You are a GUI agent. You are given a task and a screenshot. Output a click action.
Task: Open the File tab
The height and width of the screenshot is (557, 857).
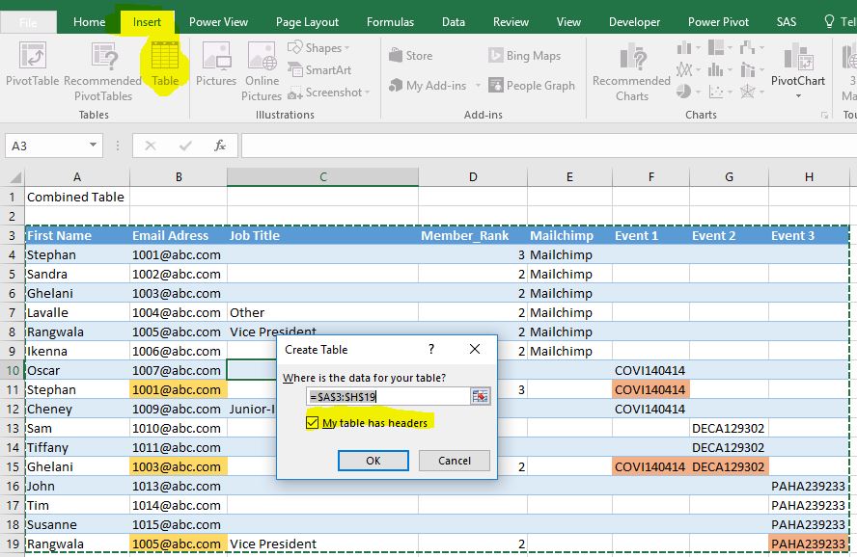pos(28,22)
